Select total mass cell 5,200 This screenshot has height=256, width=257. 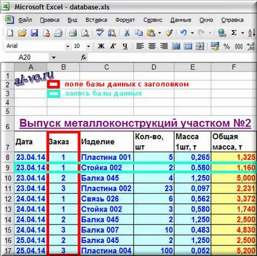pos(234,251)
